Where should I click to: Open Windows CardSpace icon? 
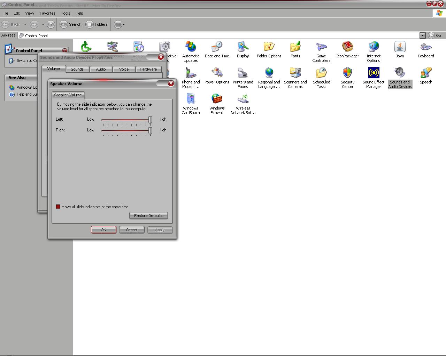click(x=191, y=104)
